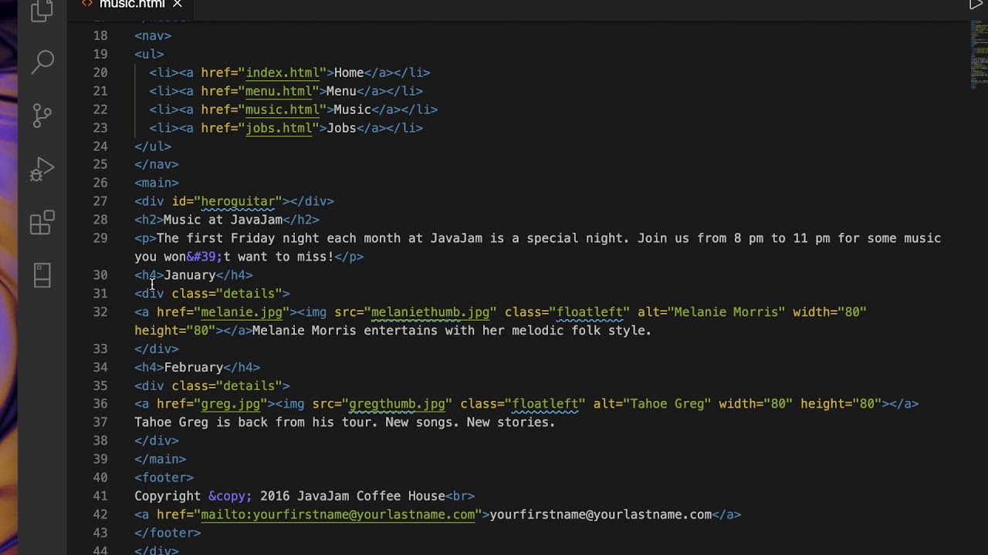Viewport: 988px width, 555px height.
Task: Close the music.html tab
Action: pos(178,5)
